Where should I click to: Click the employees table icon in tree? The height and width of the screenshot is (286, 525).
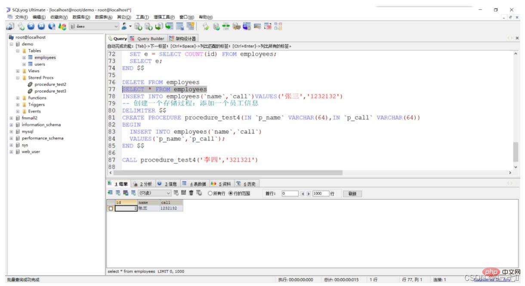tap(31, 57)
